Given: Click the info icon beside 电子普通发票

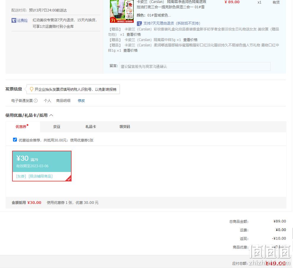Looking at the screenshot, I should coord(36,101).
